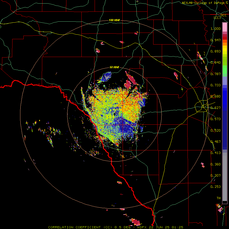Screen dimensions: 229x229
Task: Click the 50 NMI range ring label
Action: pos(114,67)
